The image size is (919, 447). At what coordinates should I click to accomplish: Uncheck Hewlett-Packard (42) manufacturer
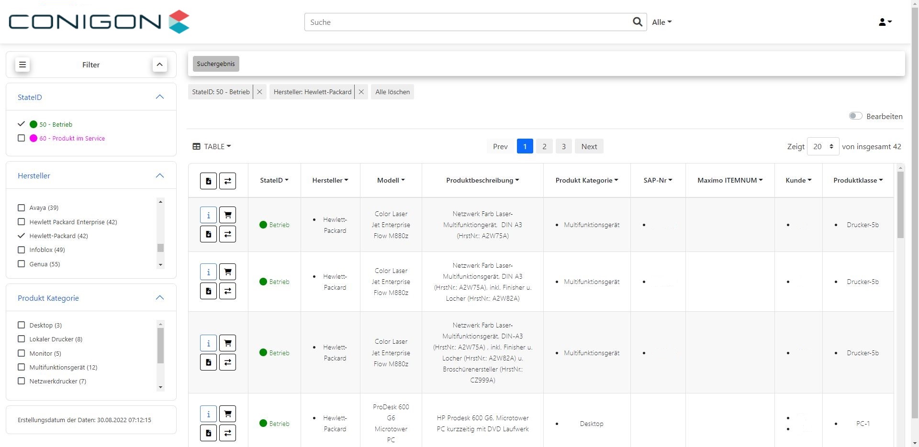[21, 236]
